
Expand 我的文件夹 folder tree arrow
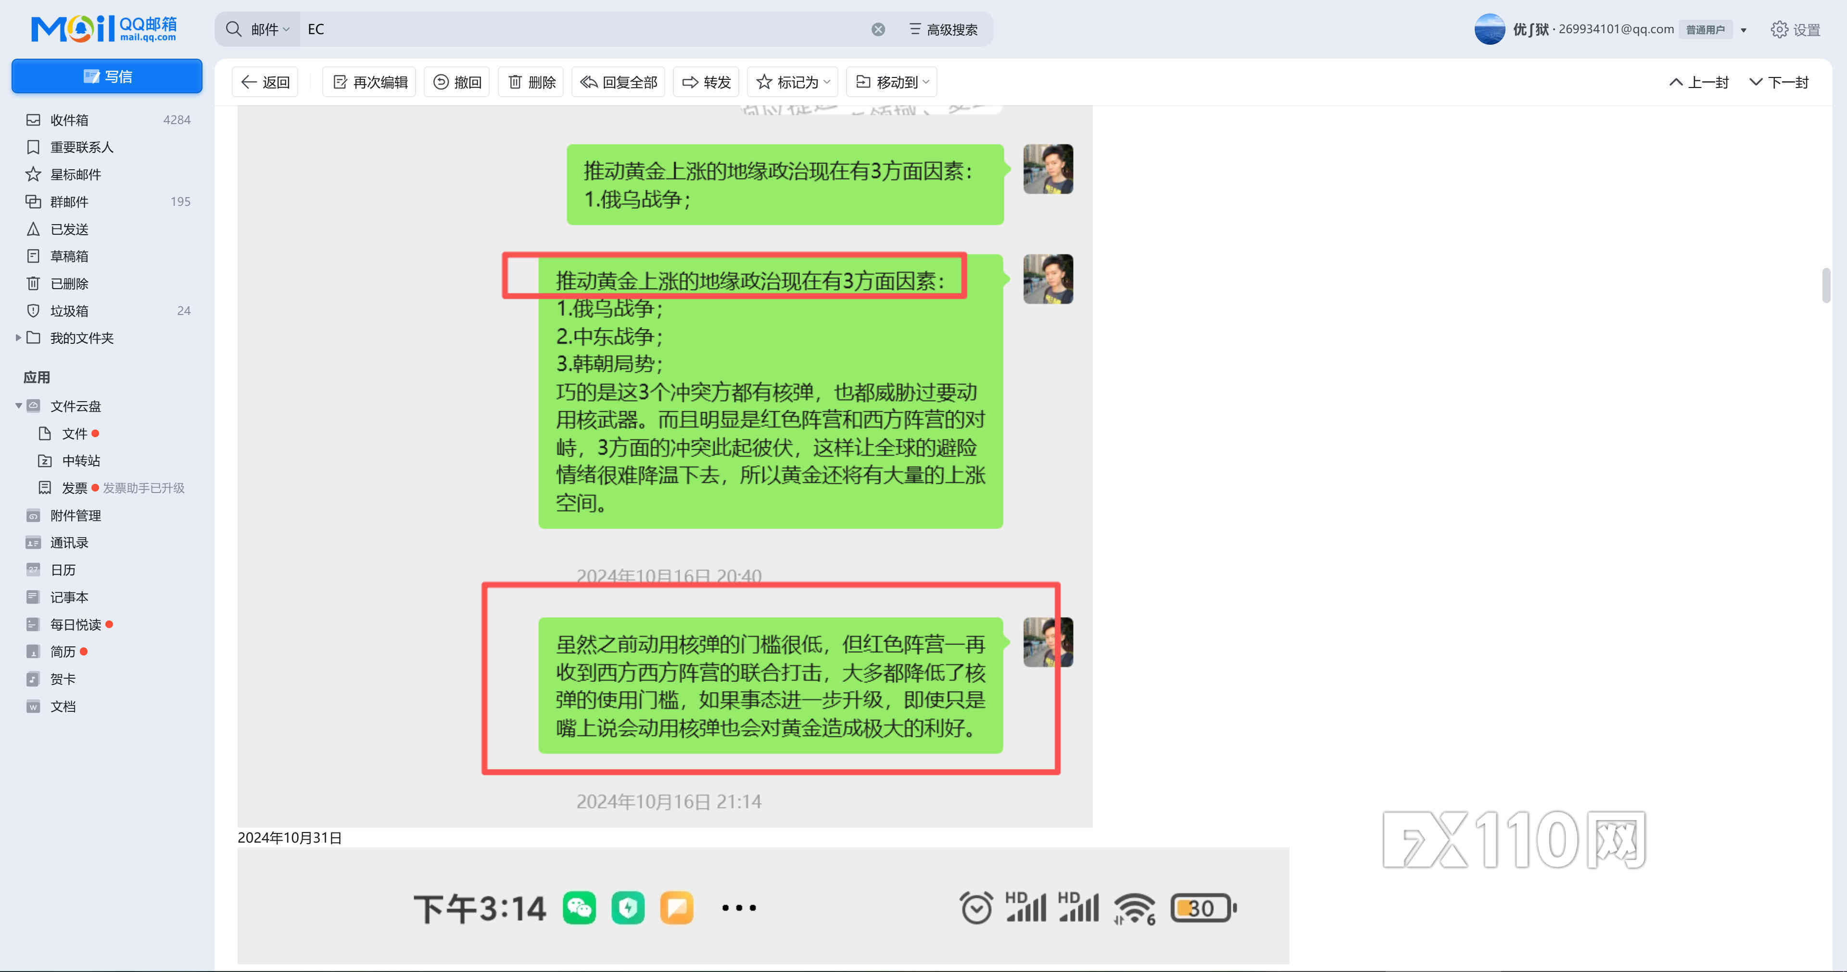click(18, 338)
